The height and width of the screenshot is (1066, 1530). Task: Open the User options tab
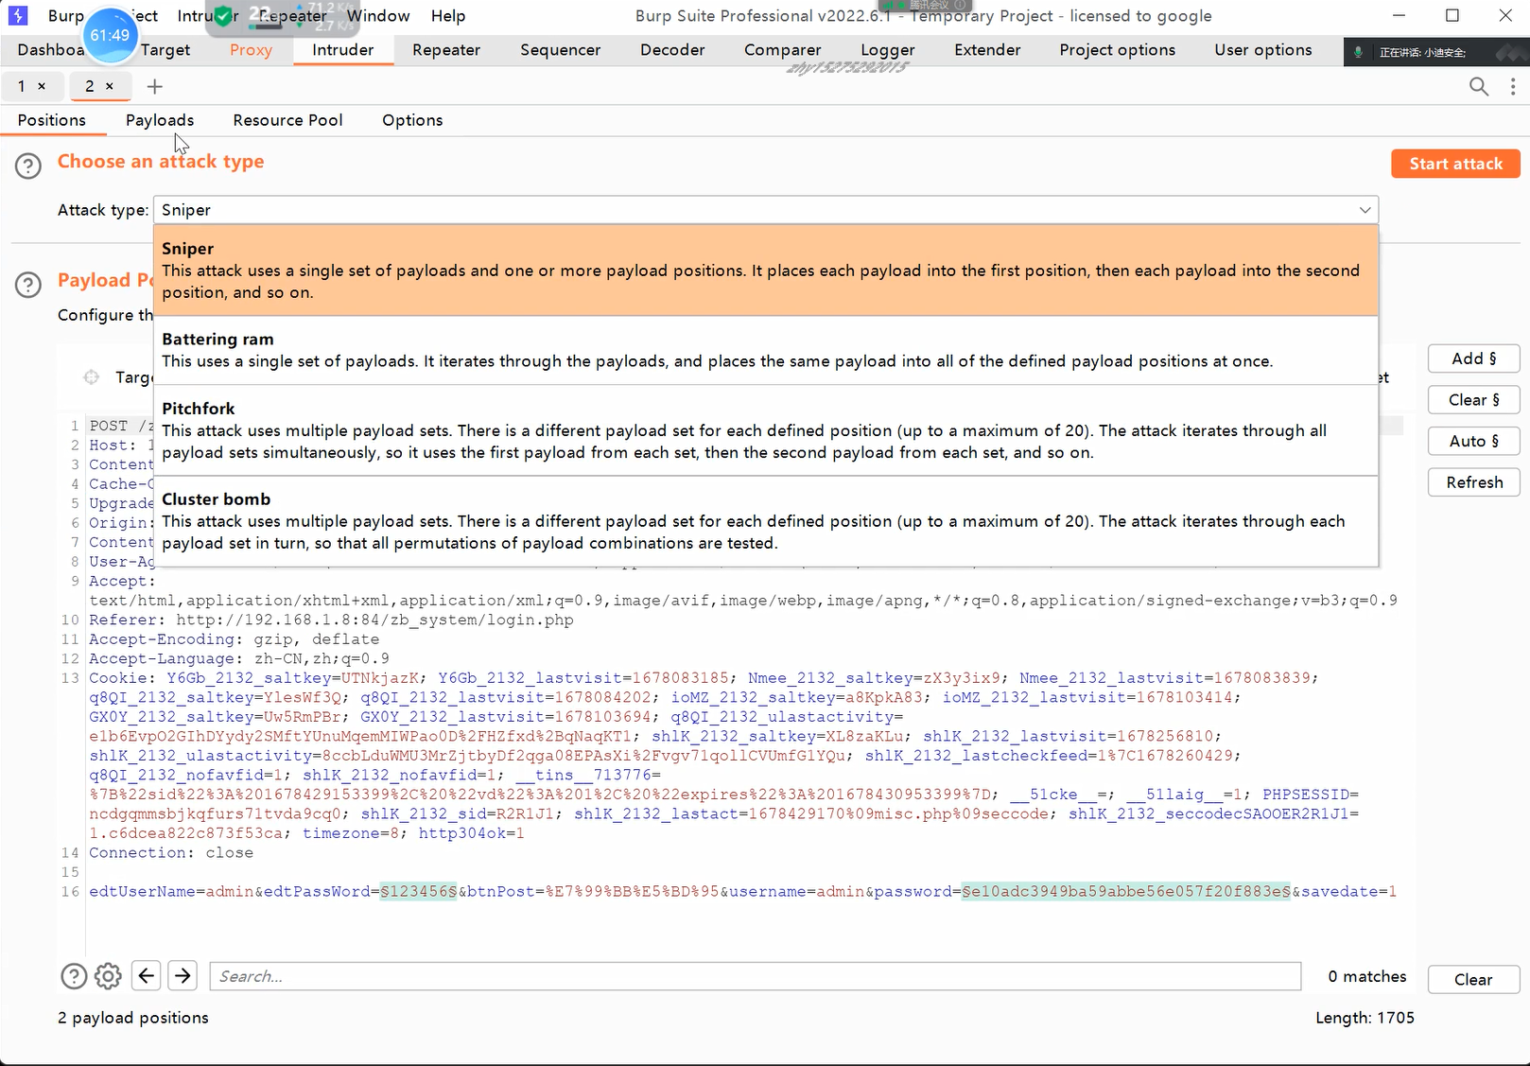1263,50
